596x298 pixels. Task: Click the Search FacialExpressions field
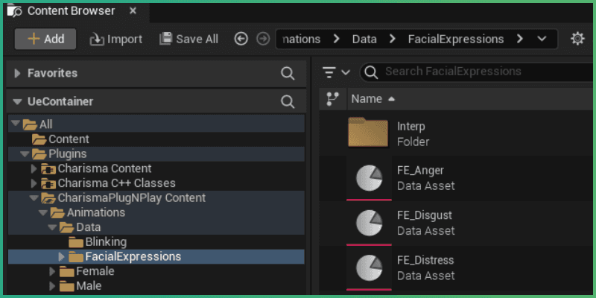click(x=478, y=72)
